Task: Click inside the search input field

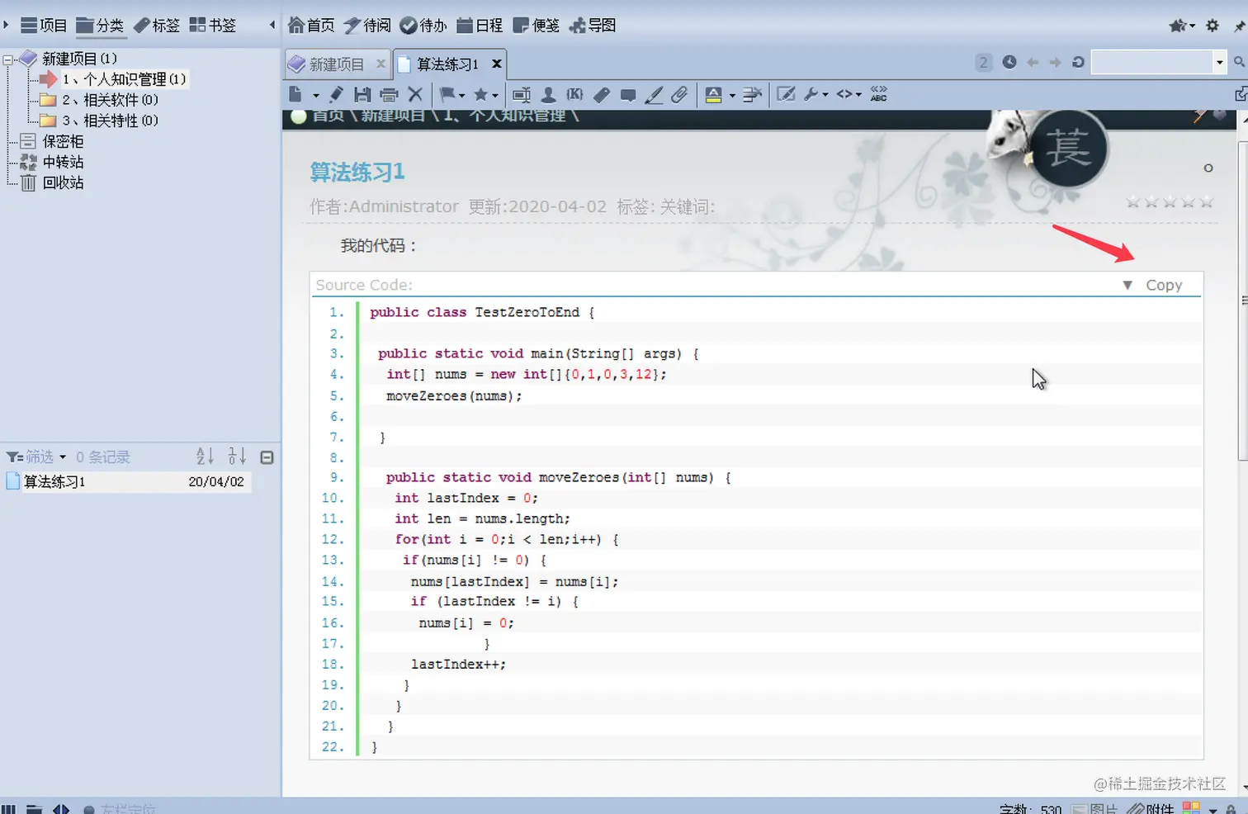Action: point(1152,62)
